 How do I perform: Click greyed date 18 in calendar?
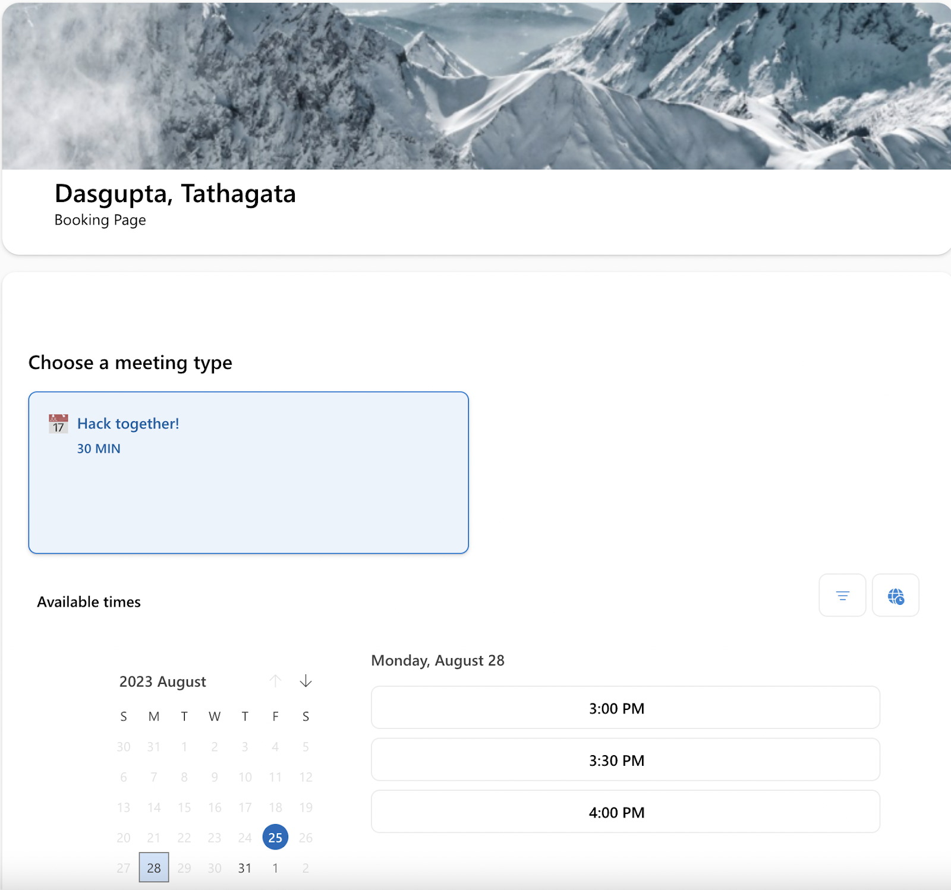pyautogui.click(x=275, y=807)
